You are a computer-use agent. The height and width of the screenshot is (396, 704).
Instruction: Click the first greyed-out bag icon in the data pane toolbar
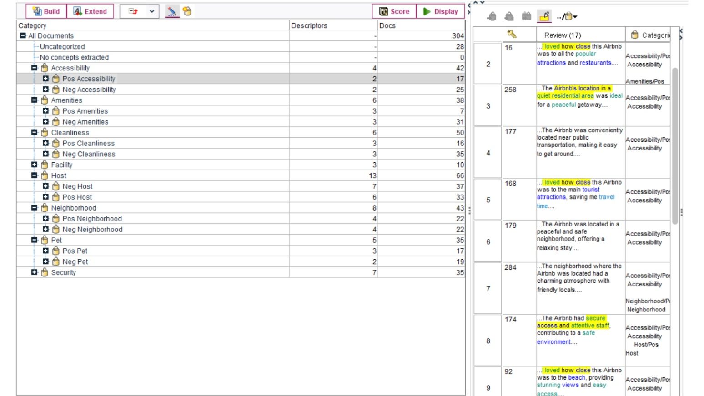pyautogui.click(x=492, y=17)
